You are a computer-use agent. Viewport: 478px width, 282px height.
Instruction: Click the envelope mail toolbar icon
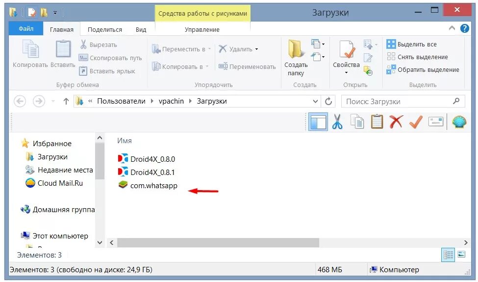[x=435, y=121]
